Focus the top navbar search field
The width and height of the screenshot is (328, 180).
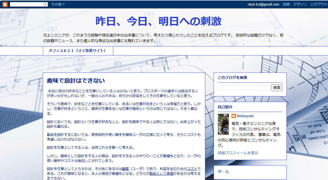coord(26,4)
